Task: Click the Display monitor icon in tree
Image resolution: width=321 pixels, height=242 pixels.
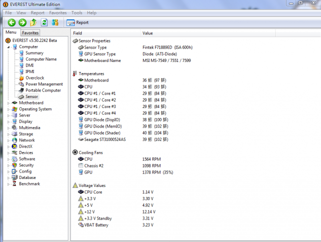Action: (15, 121)
